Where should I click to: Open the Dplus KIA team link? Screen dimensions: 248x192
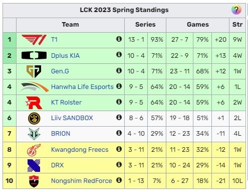(65, 56)
